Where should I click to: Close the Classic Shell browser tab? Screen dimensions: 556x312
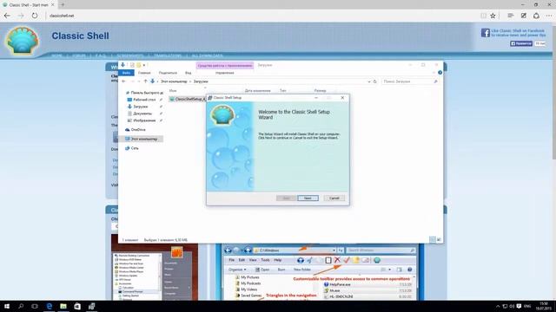[52, 5]
